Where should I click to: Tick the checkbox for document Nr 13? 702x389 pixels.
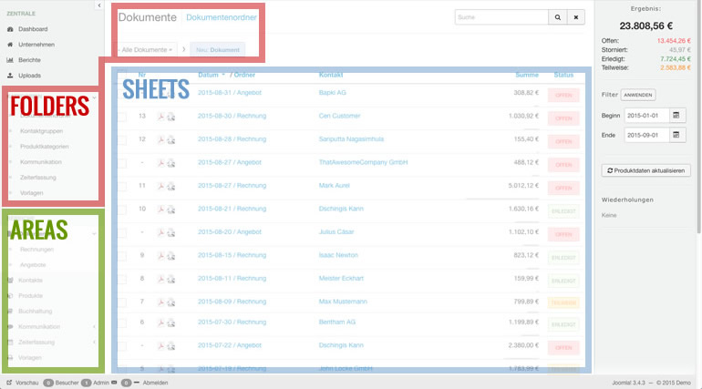(x=122, y=117)
